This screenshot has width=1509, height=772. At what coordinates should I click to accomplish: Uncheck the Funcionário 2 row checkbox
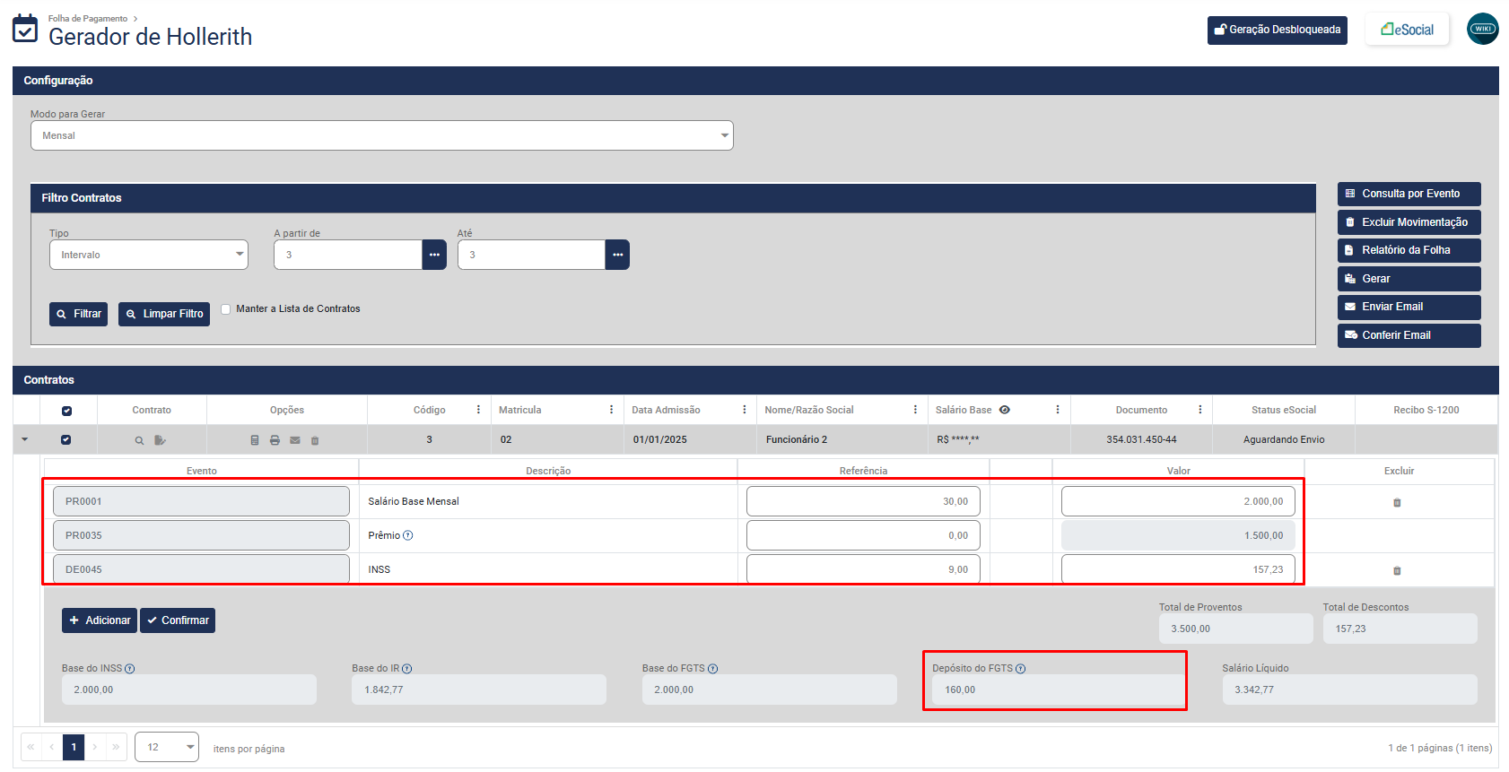click(65, 439)
